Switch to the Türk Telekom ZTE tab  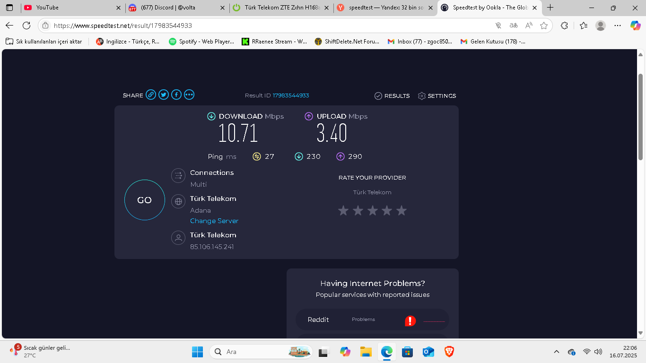(x=282, y=8)
